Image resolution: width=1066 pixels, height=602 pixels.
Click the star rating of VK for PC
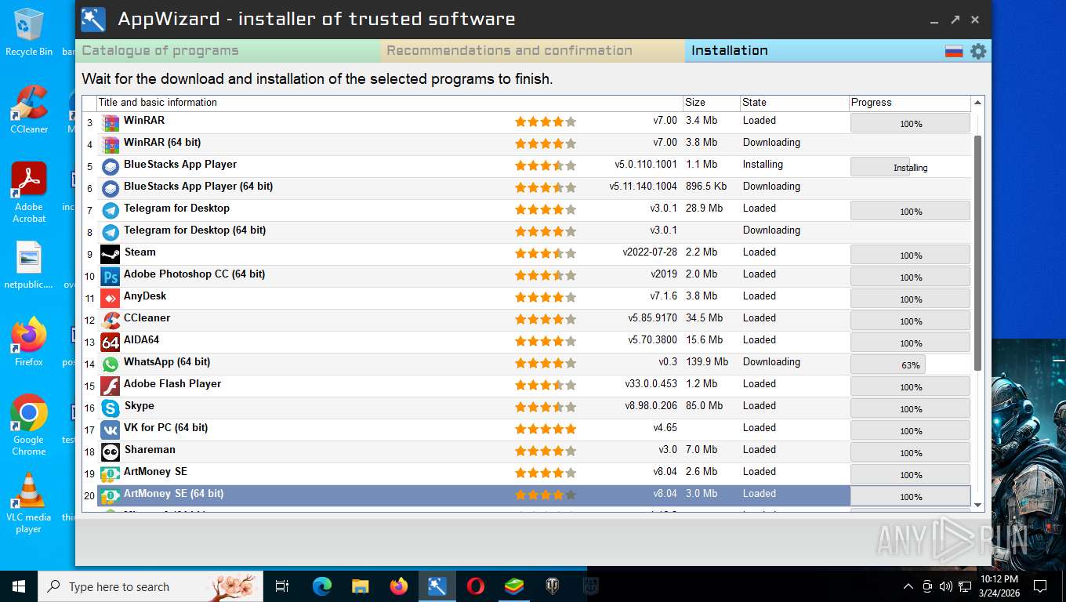coord(546,430)
